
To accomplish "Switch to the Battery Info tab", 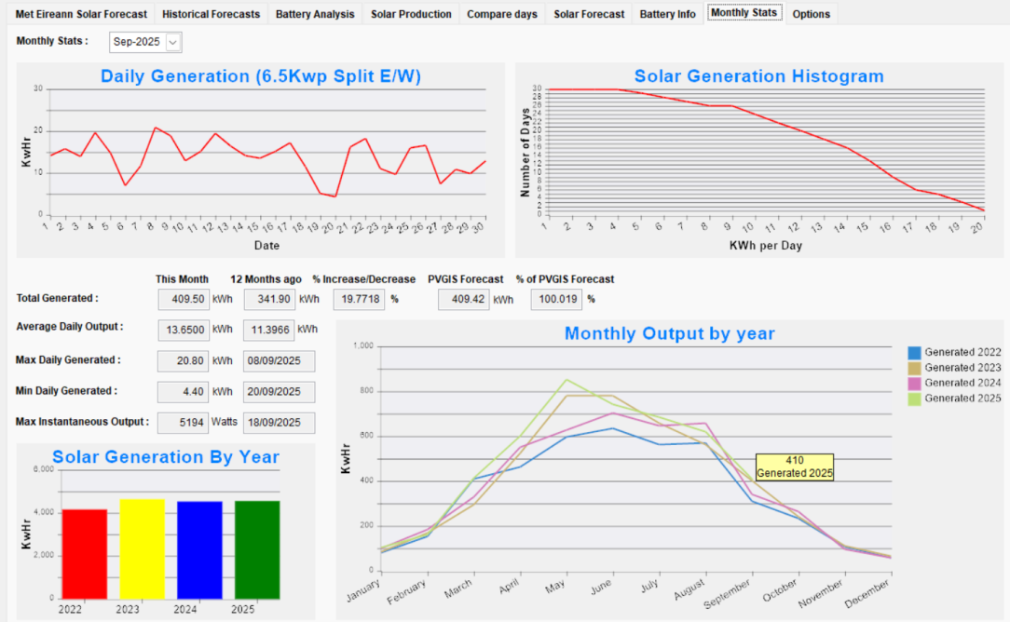I will click(667, 14).
